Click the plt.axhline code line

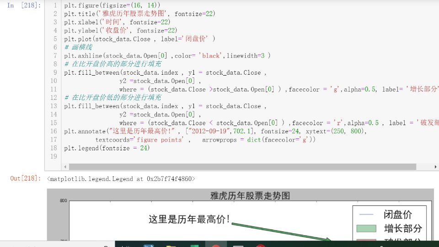pos(167,55)
